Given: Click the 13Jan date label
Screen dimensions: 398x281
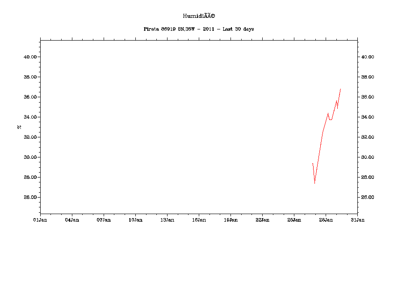Looking at the screenshot, I should click(x=167, y=220).
